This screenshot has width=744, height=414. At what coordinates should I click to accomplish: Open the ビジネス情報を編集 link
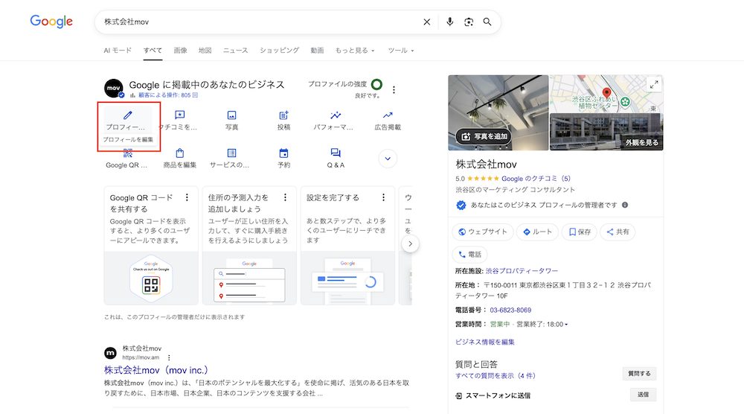coord(484,343)
